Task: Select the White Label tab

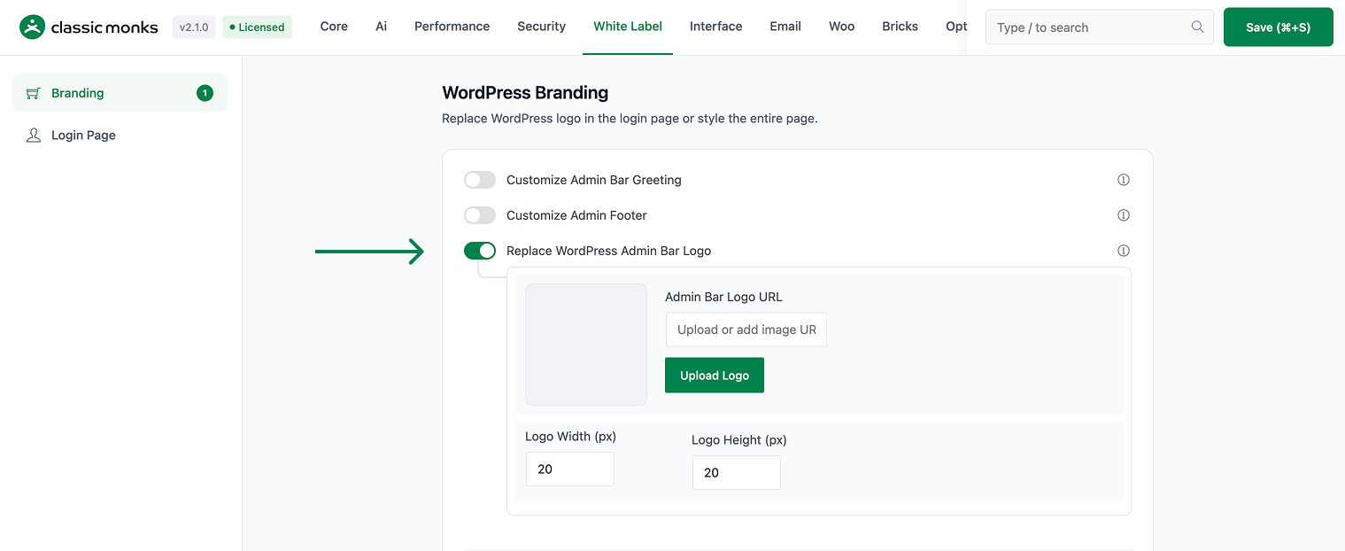Action: pyautogui.click(x=628, y=27)
